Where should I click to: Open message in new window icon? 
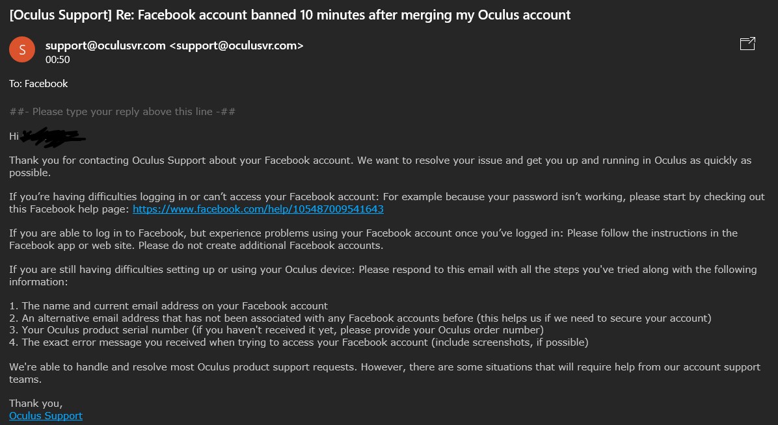[747, 44]
